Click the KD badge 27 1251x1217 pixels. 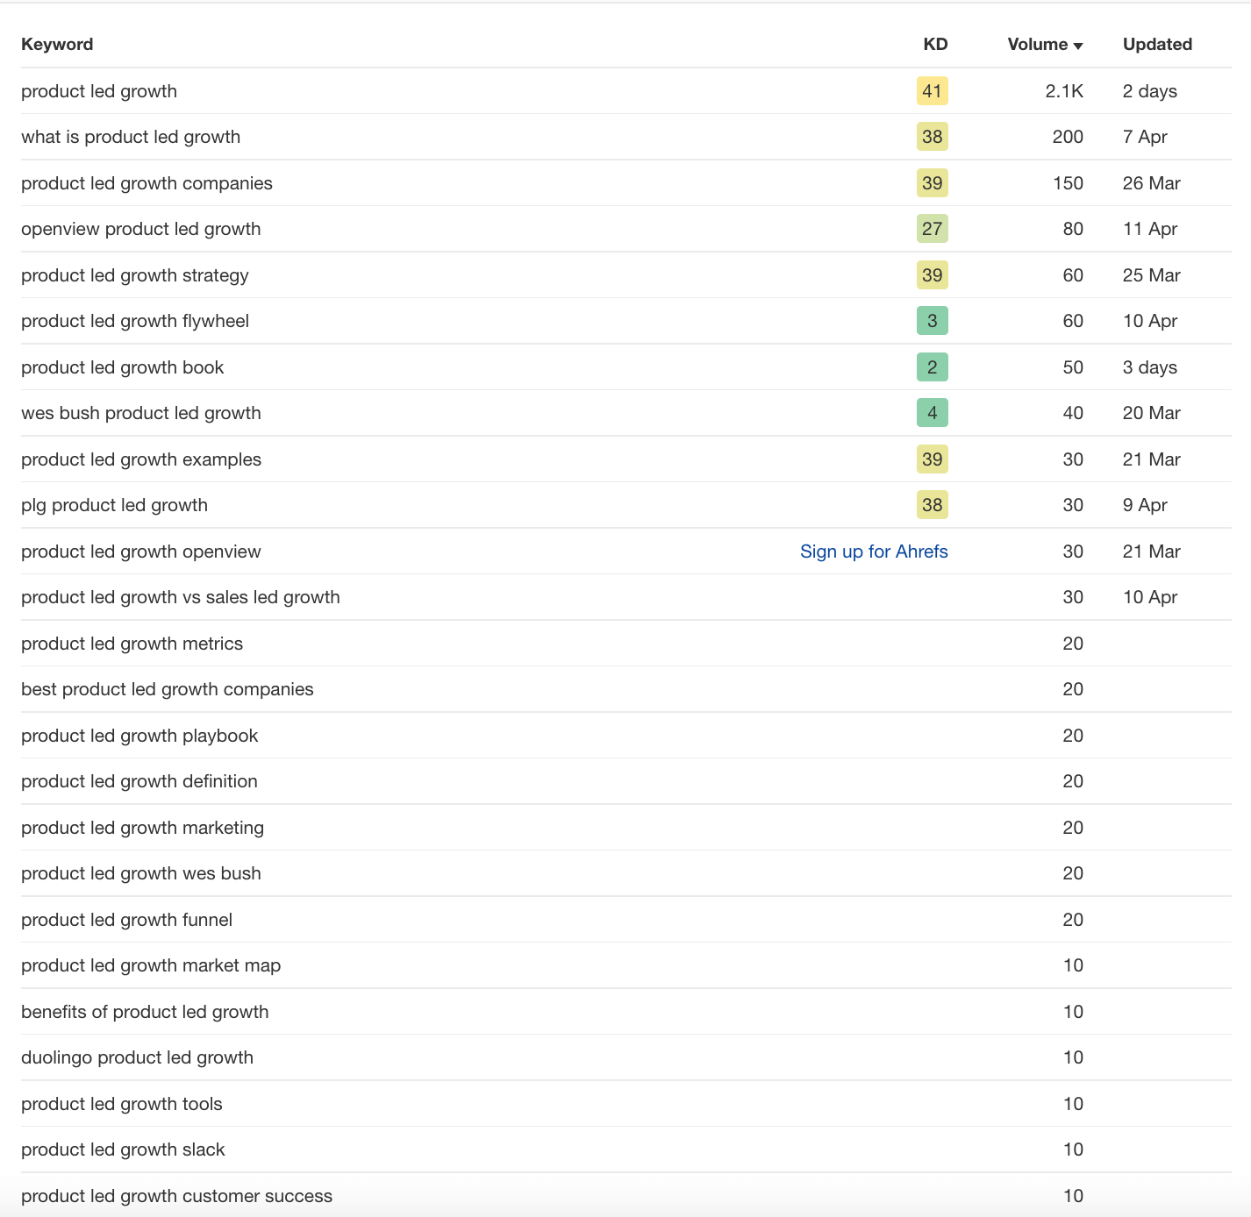point(933,229)
